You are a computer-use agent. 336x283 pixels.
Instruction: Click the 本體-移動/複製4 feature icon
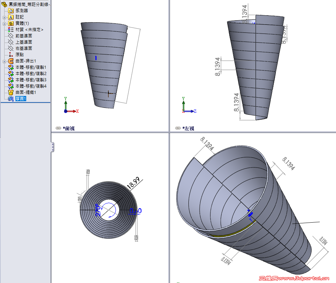tap(11, 86)
